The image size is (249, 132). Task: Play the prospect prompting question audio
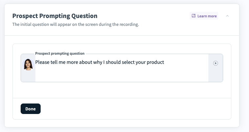coord(216,63)
